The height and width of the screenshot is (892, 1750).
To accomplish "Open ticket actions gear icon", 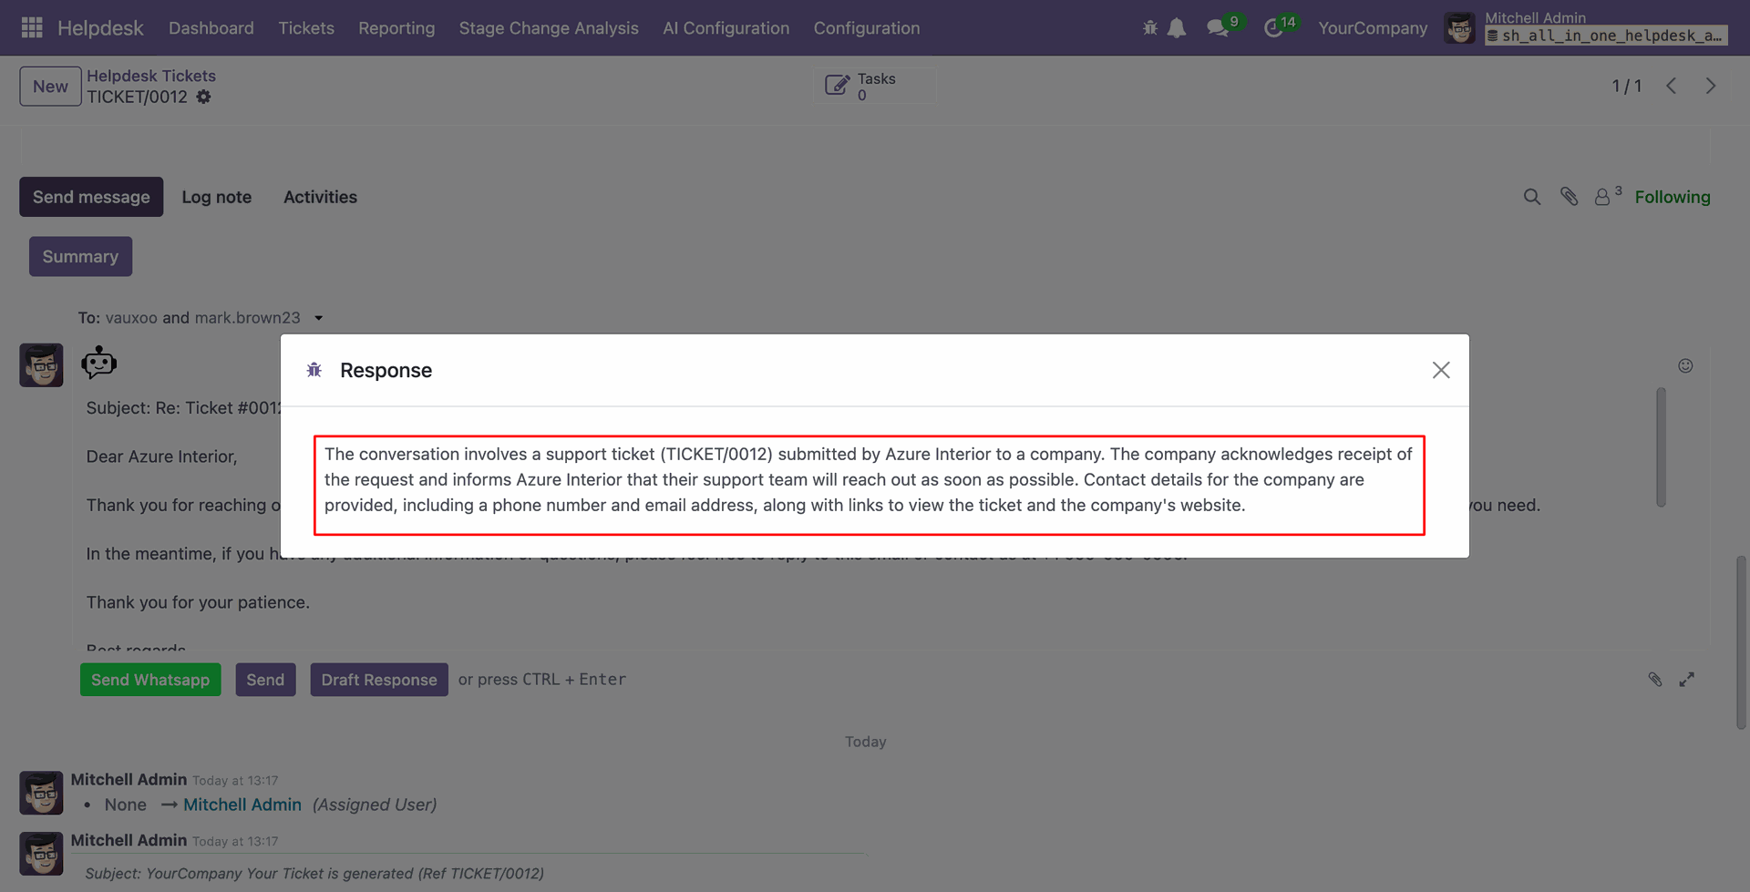I will pos(203,97).
